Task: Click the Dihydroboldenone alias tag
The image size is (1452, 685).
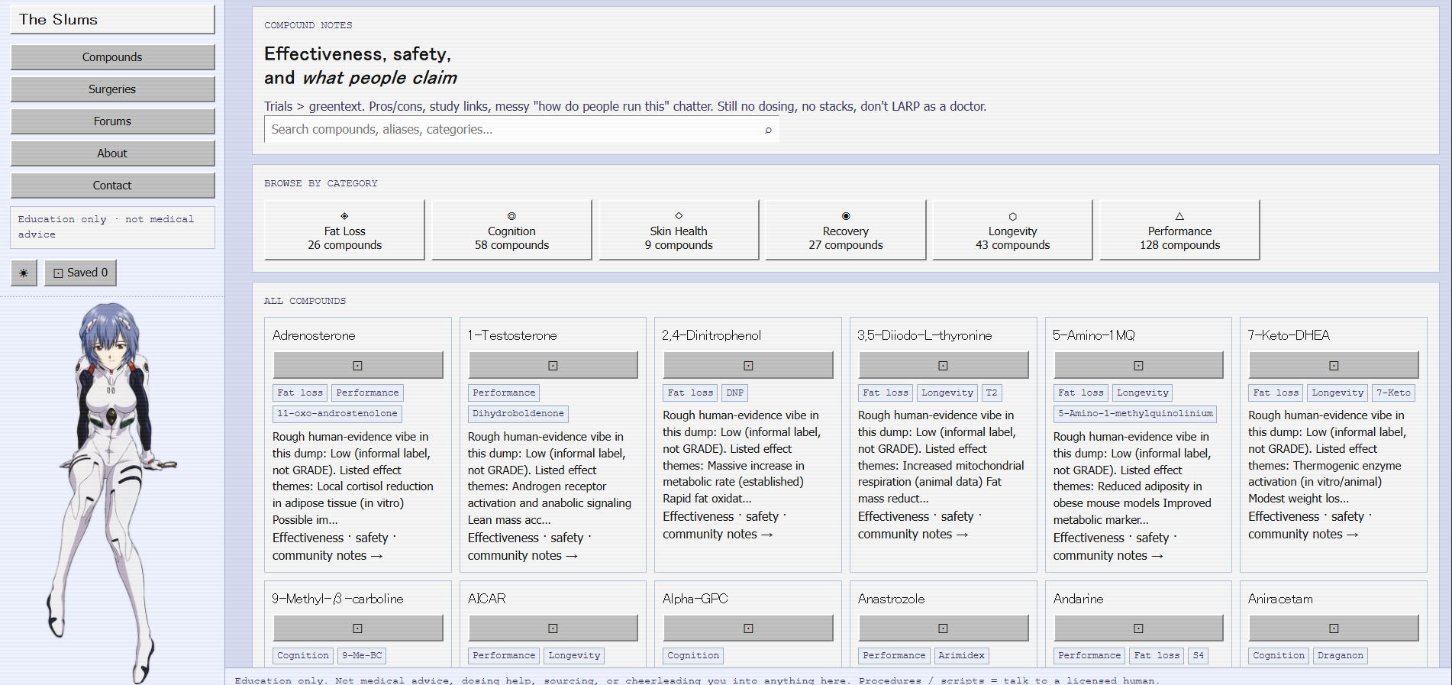Action: tap(518, 413)
